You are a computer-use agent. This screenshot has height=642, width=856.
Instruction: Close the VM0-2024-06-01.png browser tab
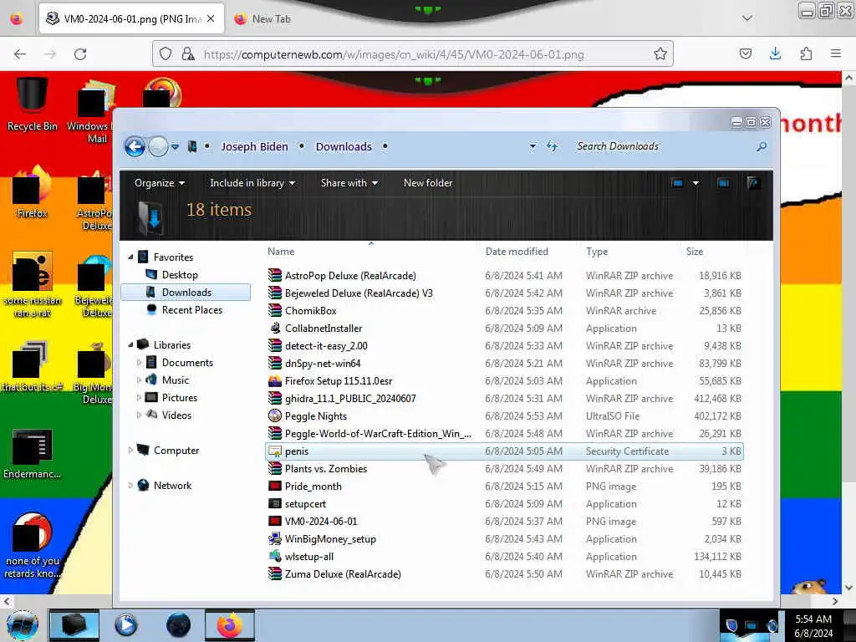pyautogui.click(x=211, y=18)
